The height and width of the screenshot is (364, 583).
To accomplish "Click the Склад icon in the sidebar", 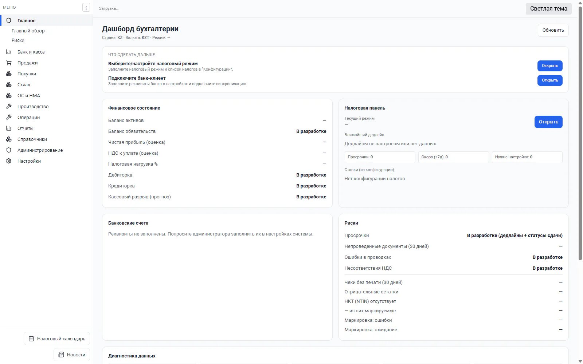I will (9, 84).
